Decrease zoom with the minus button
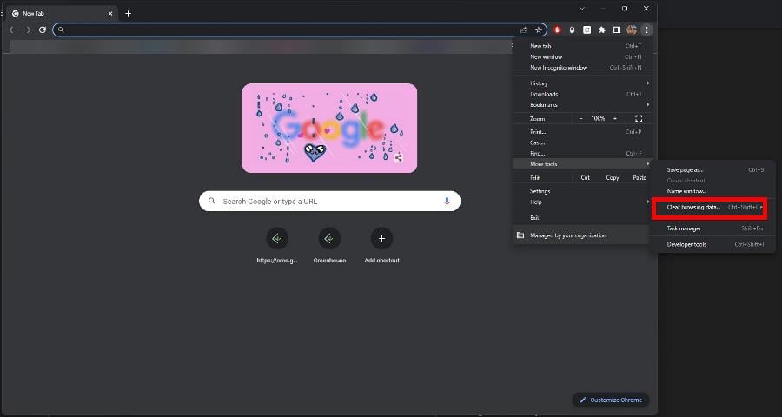 pos(580,119)
